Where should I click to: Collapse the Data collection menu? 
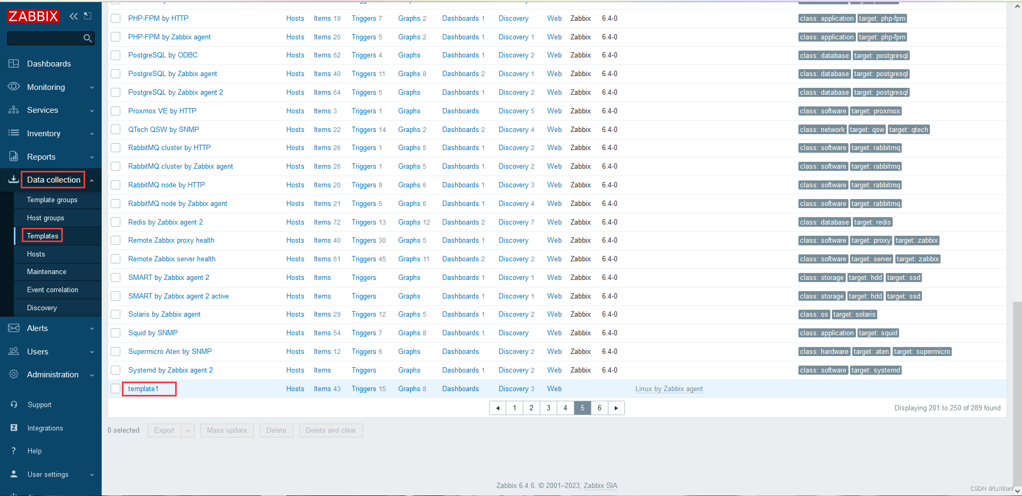click(x=92, y=180)
